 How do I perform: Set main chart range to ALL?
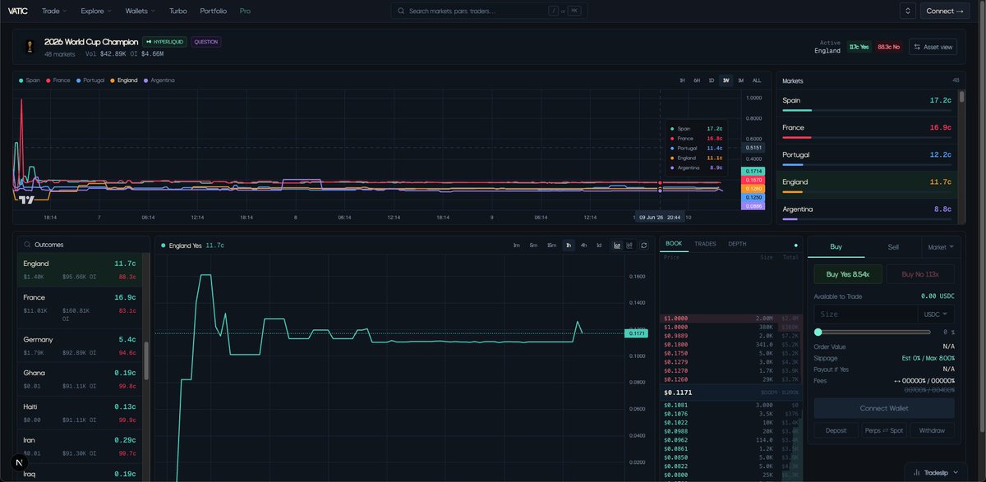click(x=757, y=80)
